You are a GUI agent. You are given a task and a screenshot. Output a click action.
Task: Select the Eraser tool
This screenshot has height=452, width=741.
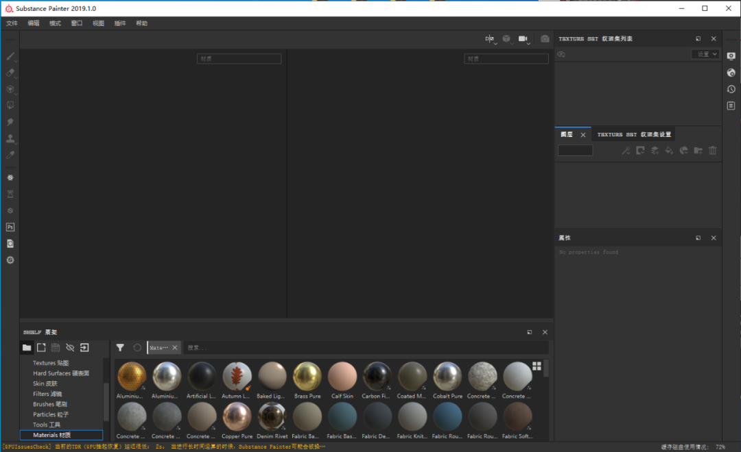click(x=10, y=73)
